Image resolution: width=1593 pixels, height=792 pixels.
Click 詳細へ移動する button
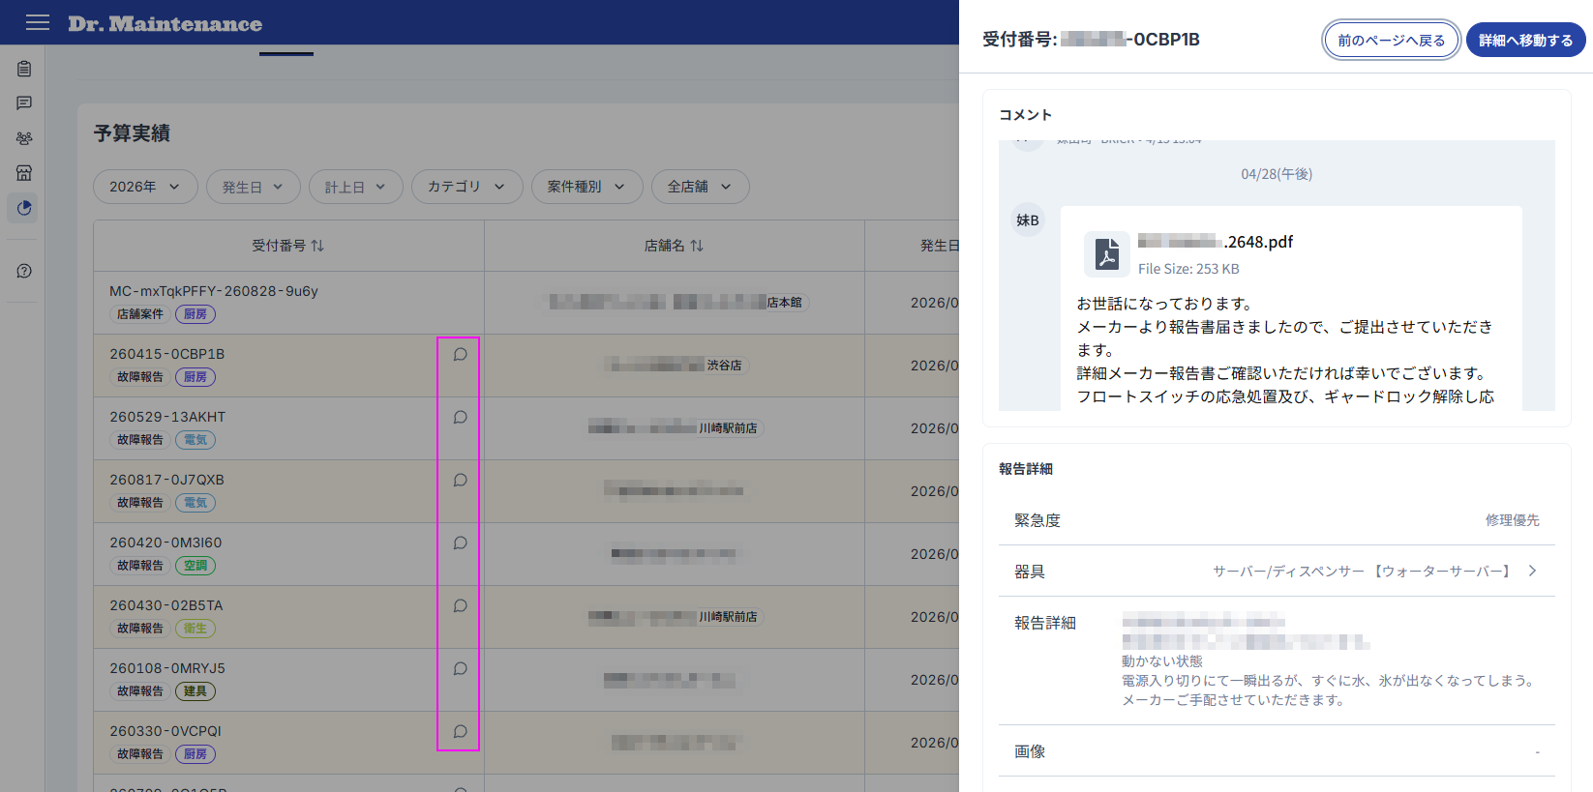tap(1526, 41)
